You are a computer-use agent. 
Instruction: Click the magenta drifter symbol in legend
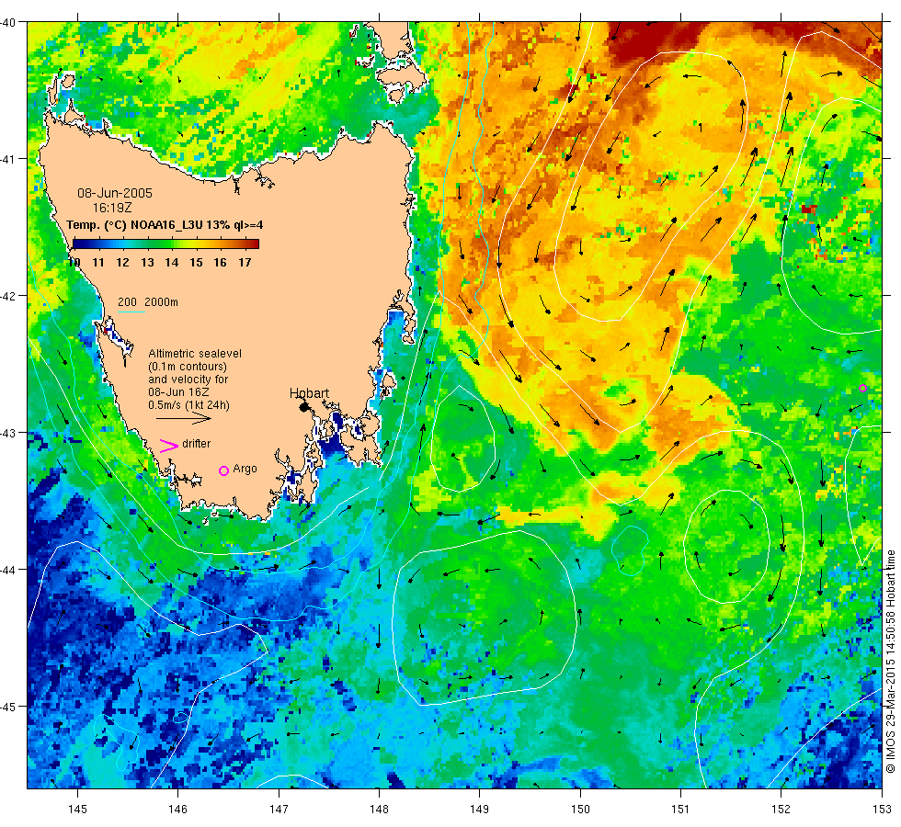point(168,446)
